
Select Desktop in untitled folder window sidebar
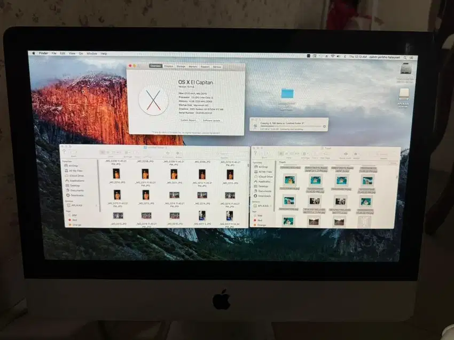pyautogui.click(x=73, y=185)
